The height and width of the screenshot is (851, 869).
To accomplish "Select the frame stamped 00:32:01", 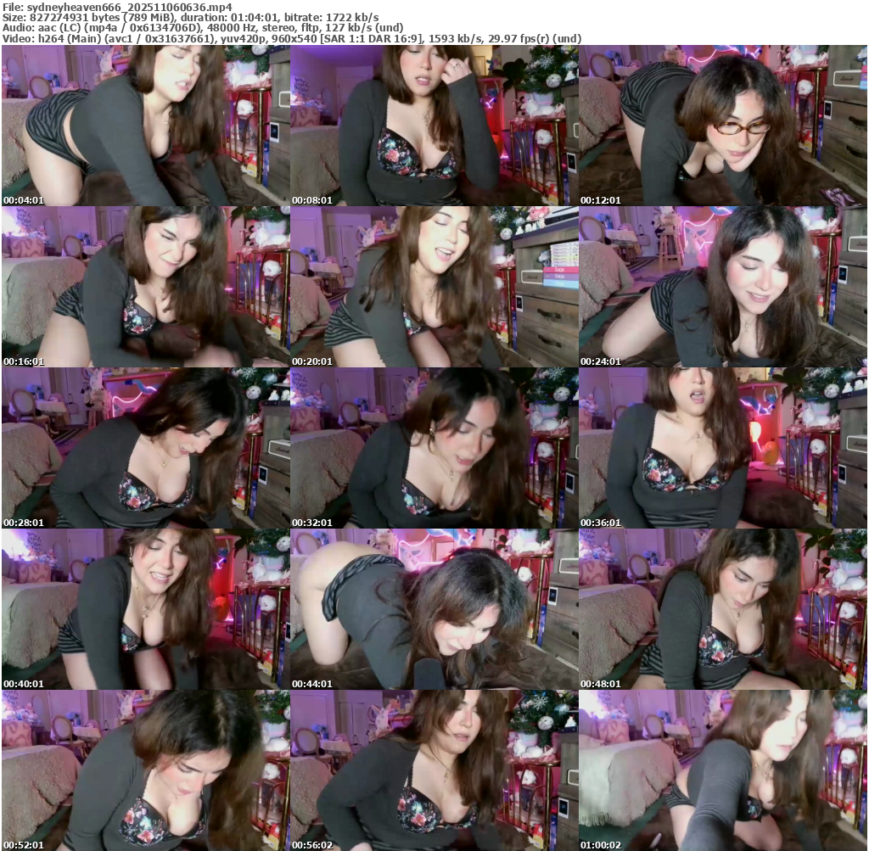I will pos(434,448).
